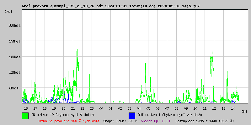Click the red 'Aktualne povoleno 100 % rychlosti' text
This screenshot has width=251, height=125.
coord(68,121)
